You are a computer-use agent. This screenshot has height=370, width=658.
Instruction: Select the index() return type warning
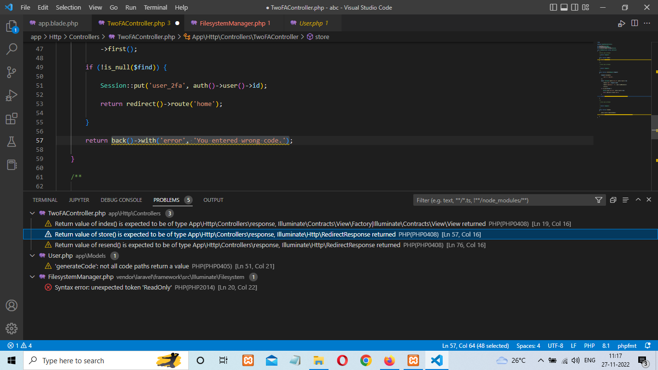pyautogui.click(x=340, y=224)
